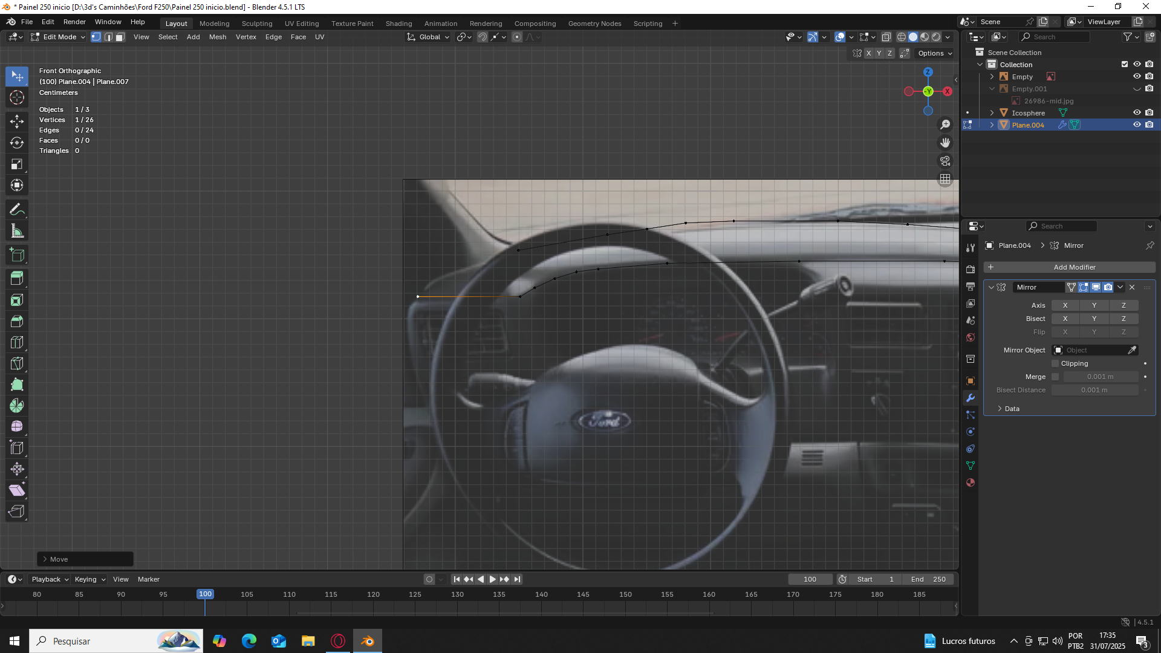
Task: Enable the Clipping checkbox
Action: click(x=1055, y=363)
